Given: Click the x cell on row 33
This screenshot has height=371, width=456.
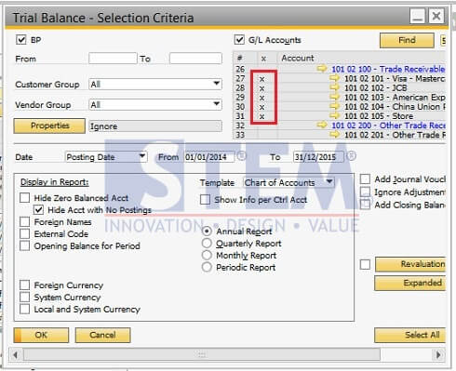Looking at the screenshot, I should click(x=267, y=135).
